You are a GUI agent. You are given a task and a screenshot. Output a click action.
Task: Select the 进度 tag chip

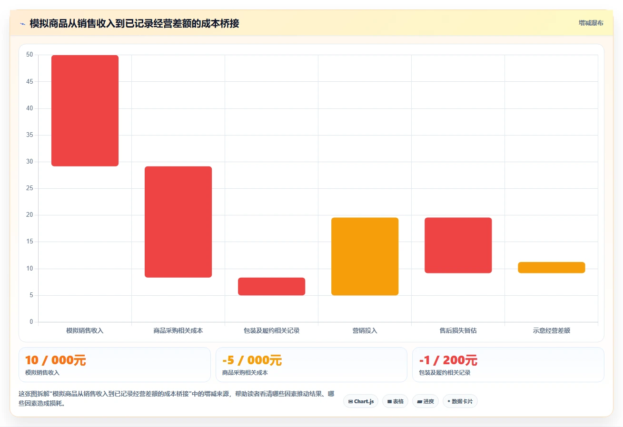(425, 401)
